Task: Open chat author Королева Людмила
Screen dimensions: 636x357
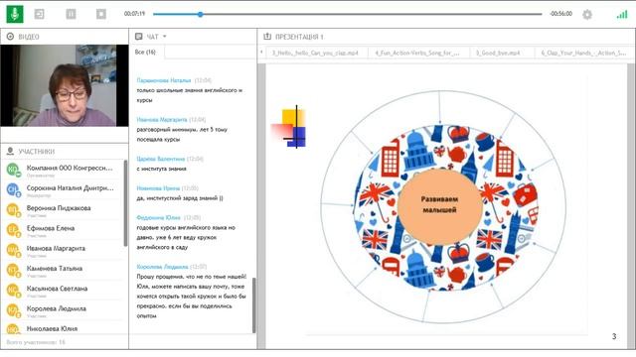Action: click(x=162, y=267)
